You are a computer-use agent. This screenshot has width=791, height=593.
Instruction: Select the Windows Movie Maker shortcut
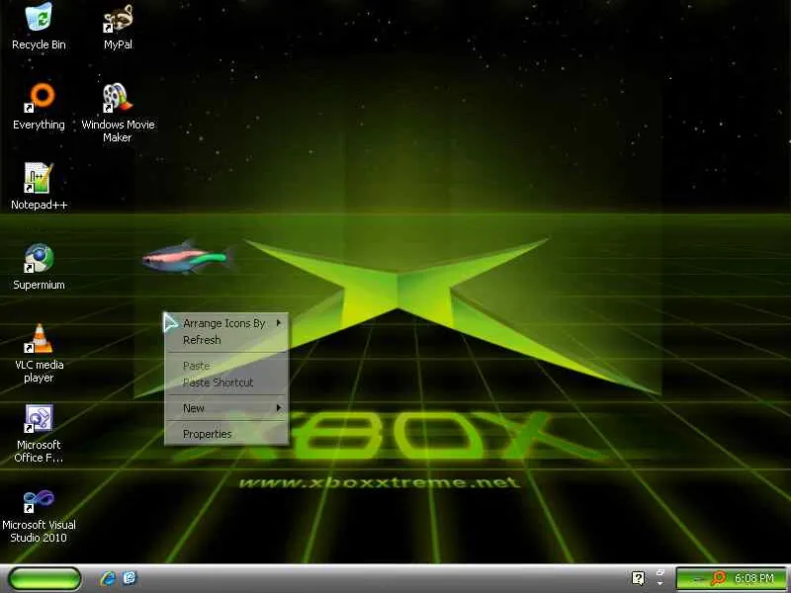pyautogui.click(x=118, y=113)
